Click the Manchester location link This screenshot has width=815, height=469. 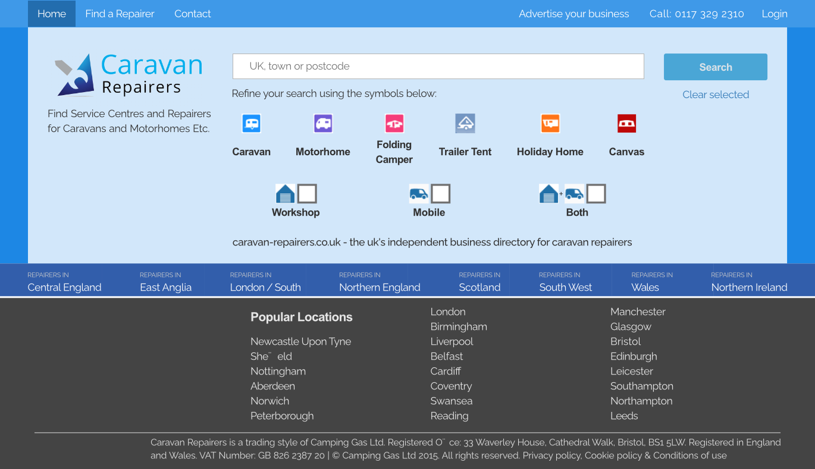(x=638, y=311)
